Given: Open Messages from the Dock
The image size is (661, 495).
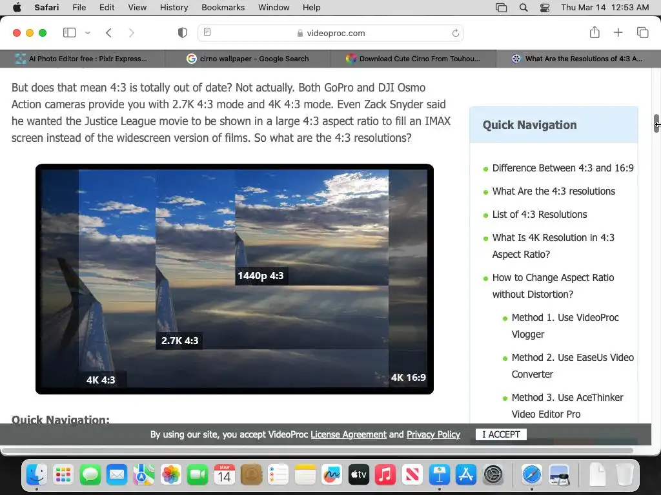Looking at the screenshot, I should pos(90,475).
